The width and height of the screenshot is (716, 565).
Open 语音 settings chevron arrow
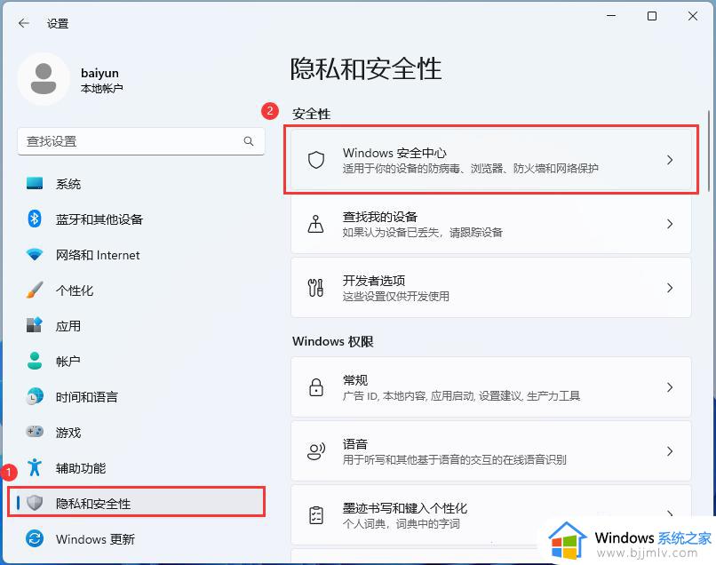(x=670, y=451)
